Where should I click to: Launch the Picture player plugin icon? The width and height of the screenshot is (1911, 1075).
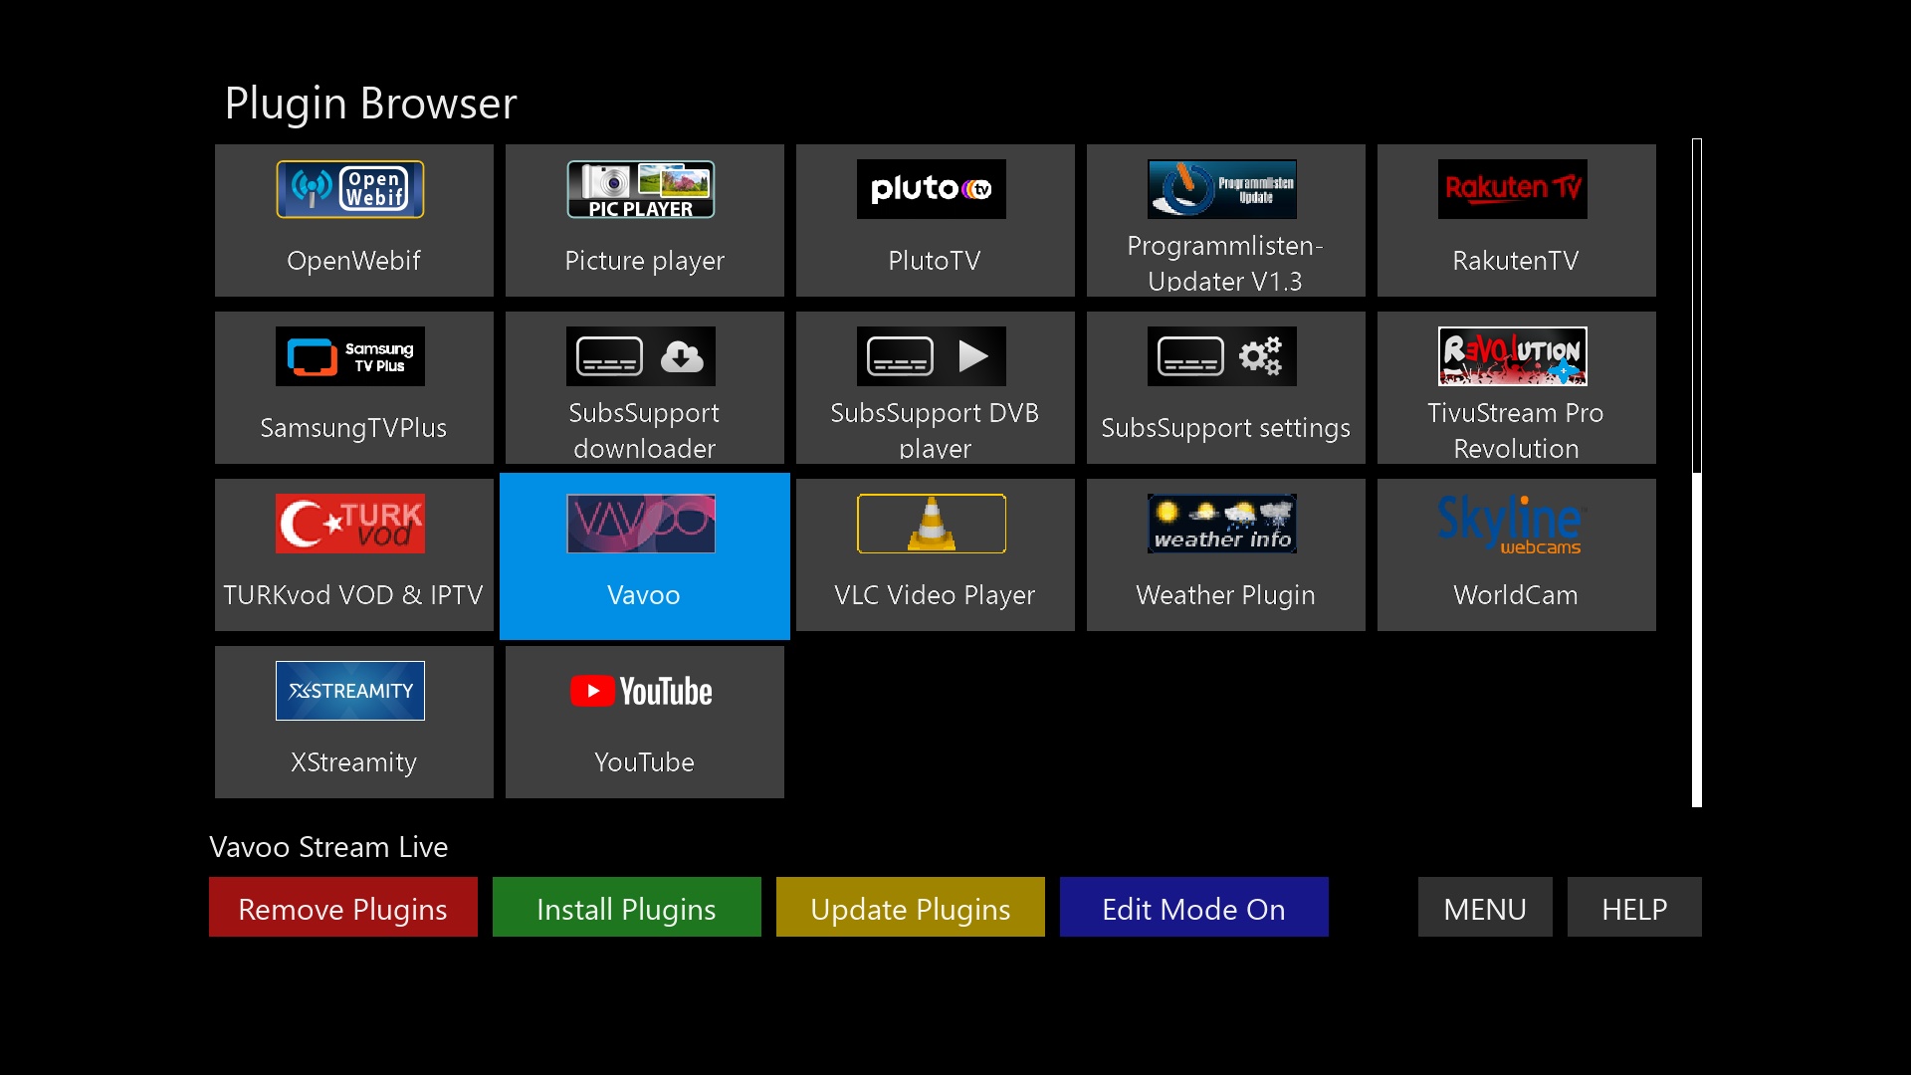click(x=641, y=189)
